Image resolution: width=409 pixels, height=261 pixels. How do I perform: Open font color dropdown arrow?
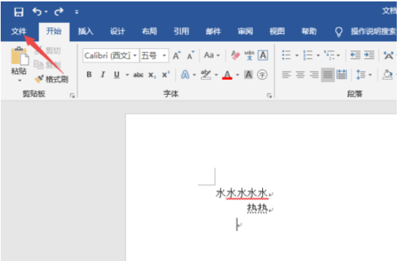tap(238, 75)
